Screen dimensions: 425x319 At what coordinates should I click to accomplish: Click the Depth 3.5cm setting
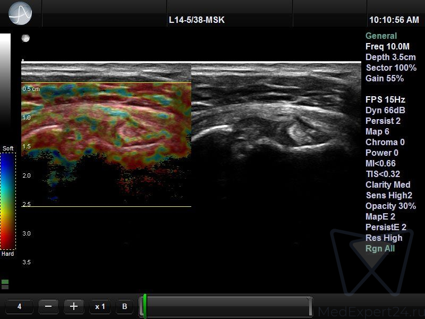tap(390, 57)
